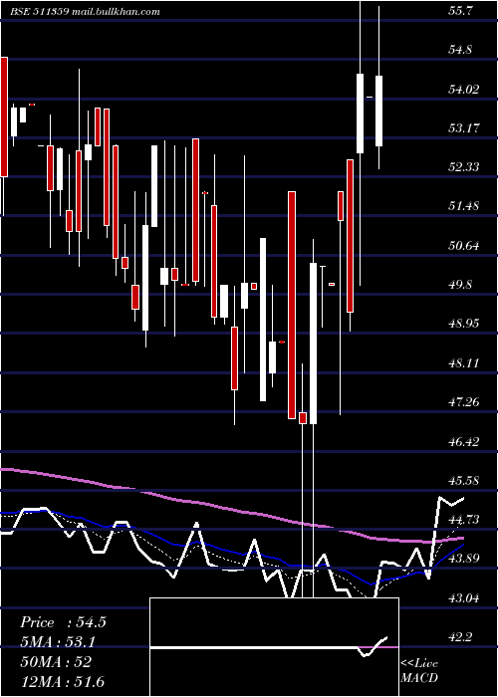Select the 51.48 price axis label
The image size is (498, 697).
click(464, 206)
